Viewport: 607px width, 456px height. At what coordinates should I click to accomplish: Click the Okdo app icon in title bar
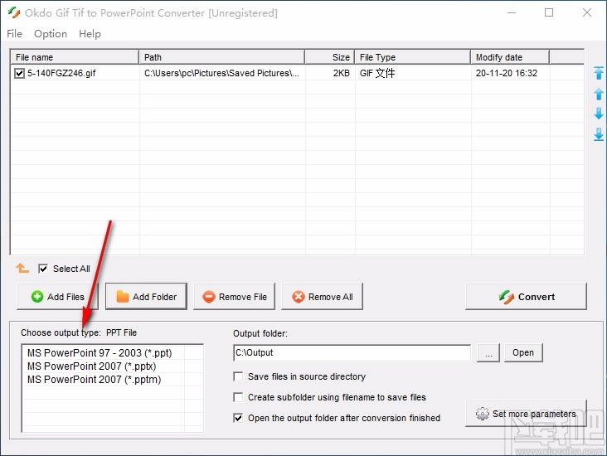pyautogui.click(x=14, y=12)
